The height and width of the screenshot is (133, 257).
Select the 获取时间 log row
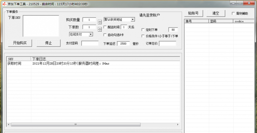point(14,63)
